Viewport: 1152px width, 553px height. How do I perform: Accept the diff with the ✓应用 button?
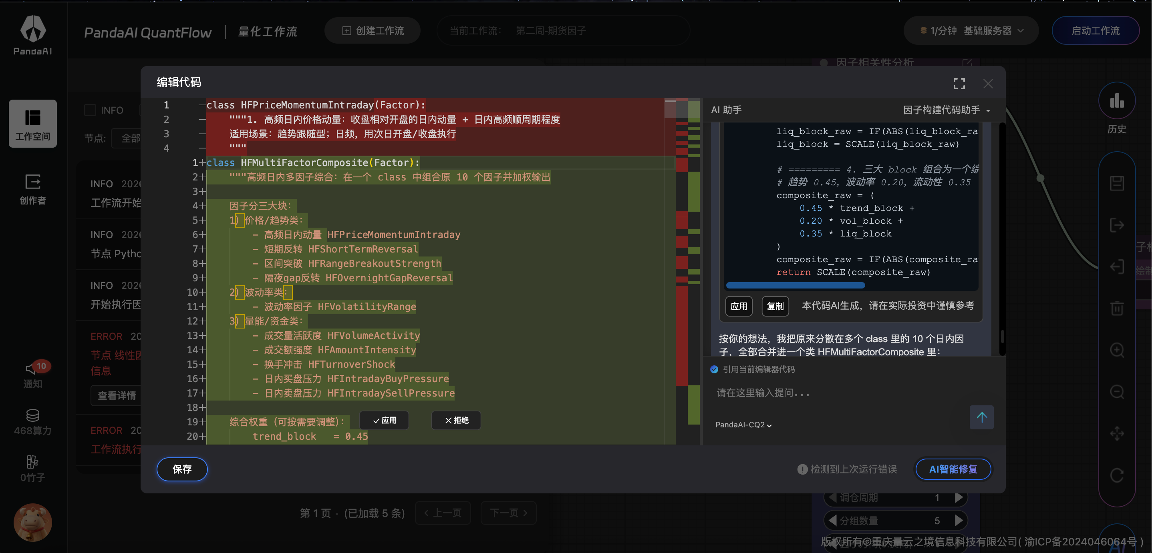[384, 420]
